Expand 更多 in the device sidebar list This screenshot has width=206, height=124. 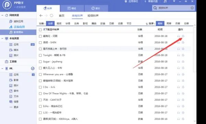coord(14,107)
